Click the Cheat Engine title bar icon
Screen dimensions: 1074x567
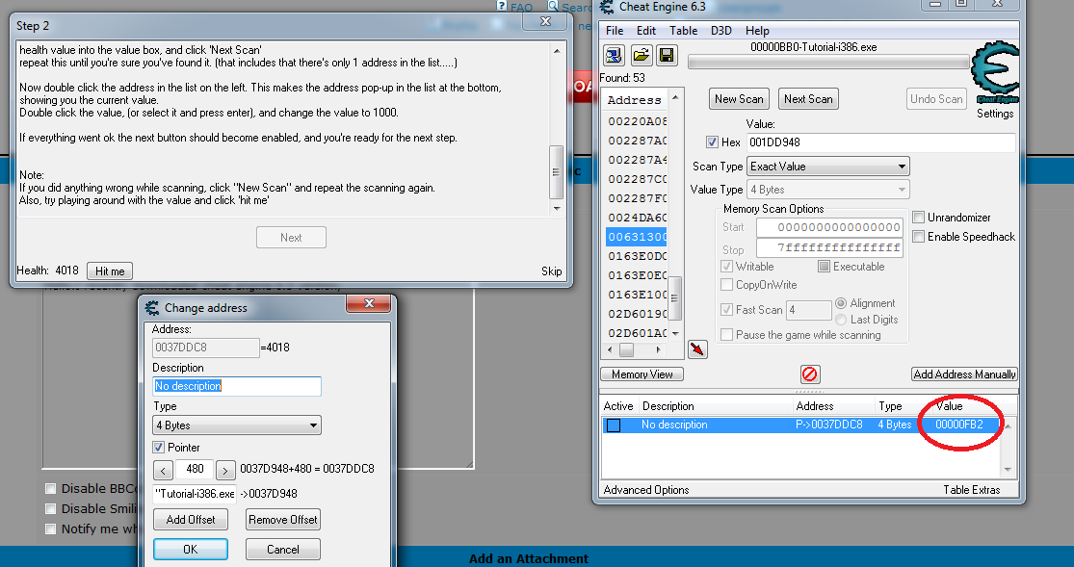[607, 7]
